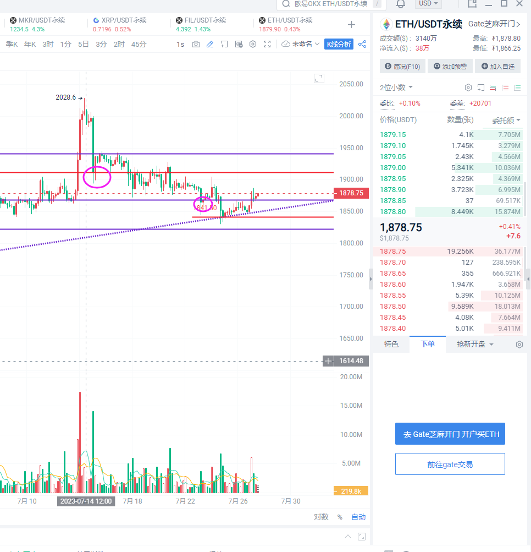The width and height of the screenshot is (531, 552).
Task: Open the 未命名 layout dropdown
Action: [306, 44]
